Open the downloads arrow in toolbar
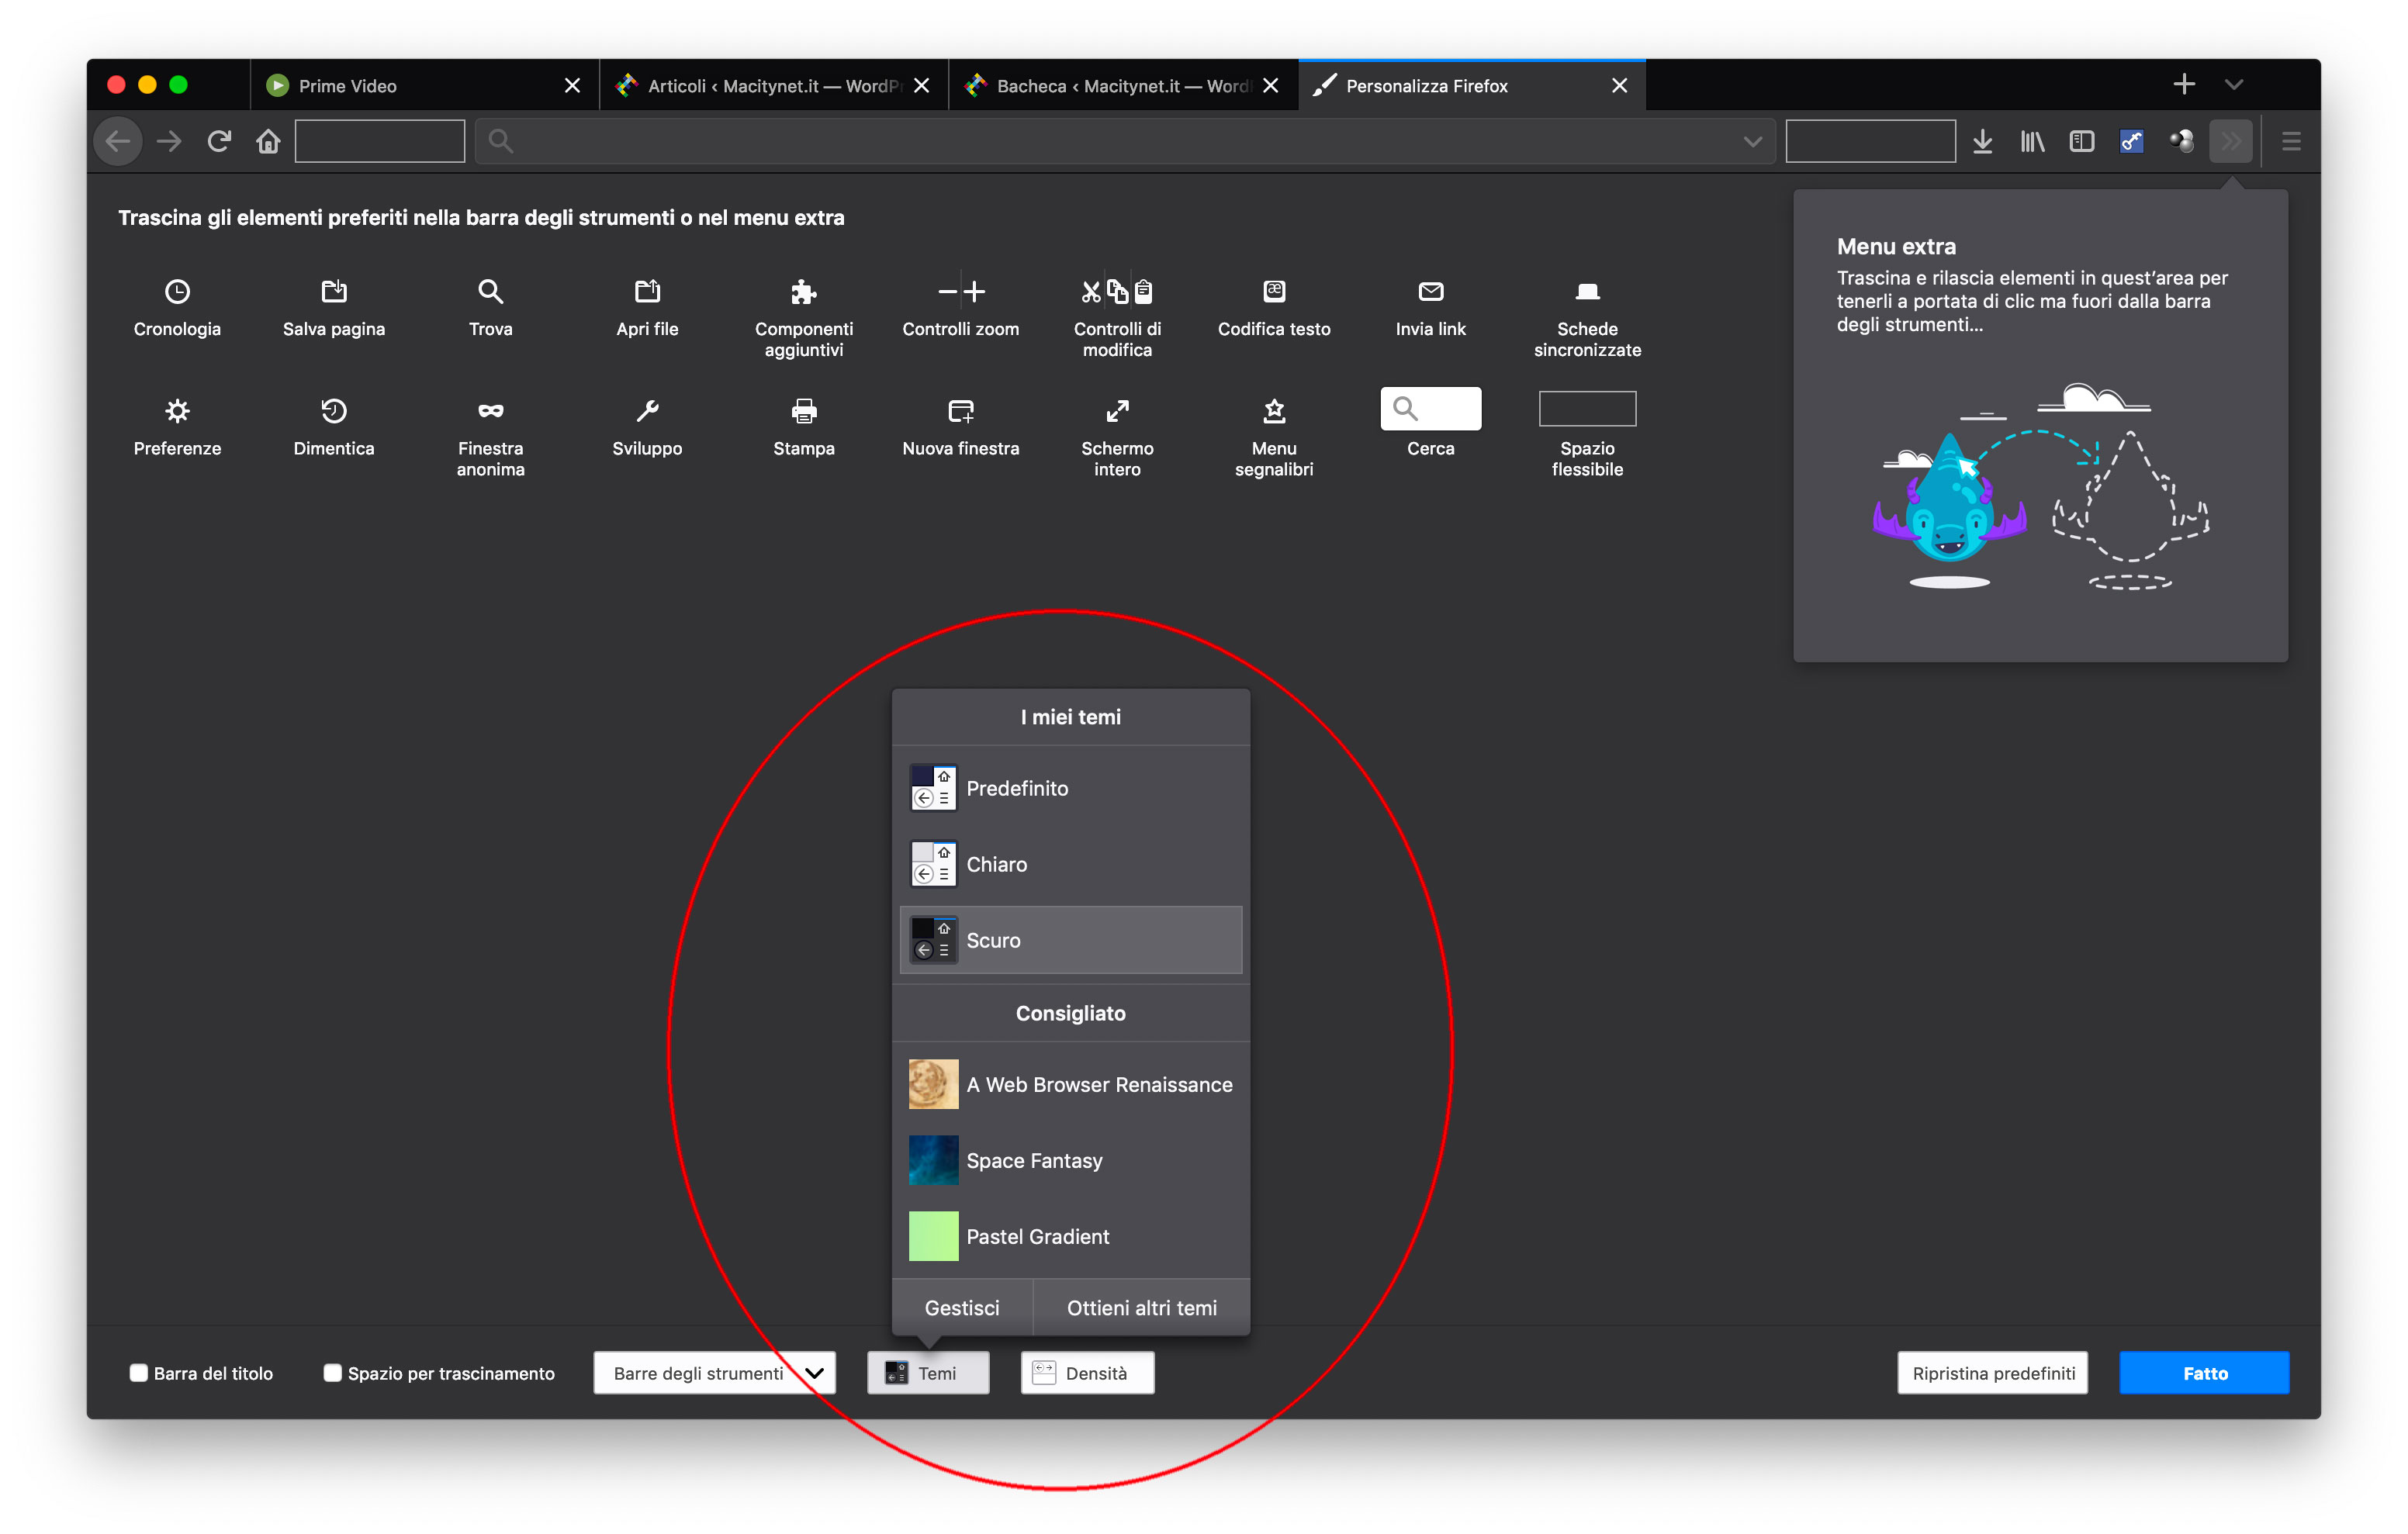The image size is (2408, 1534). click(1982, 141)
